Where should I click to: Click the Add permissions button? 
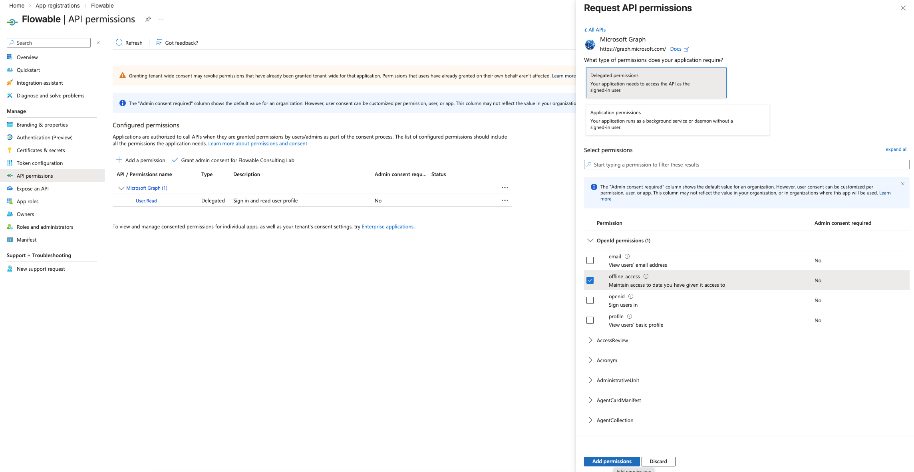tap(612, 461)
